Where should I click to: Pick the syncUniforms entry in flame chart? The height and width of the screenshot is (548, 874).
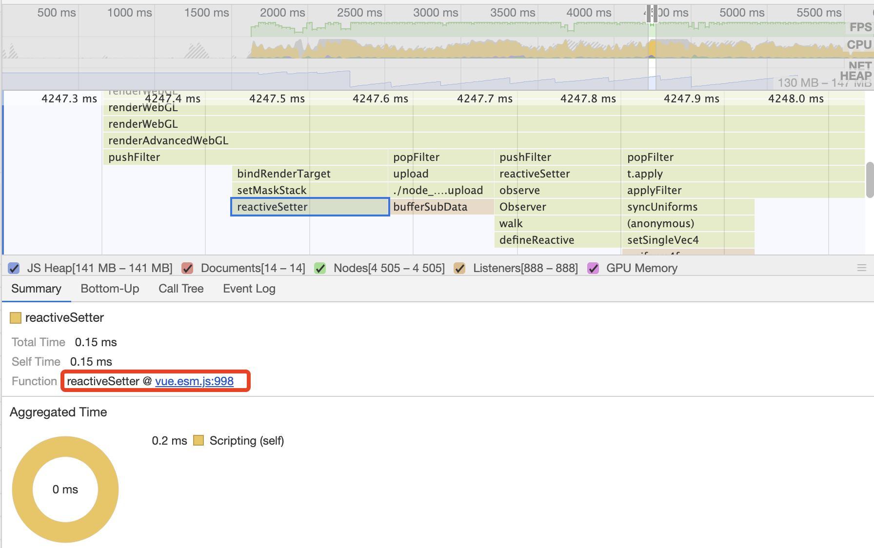point(688,207)
